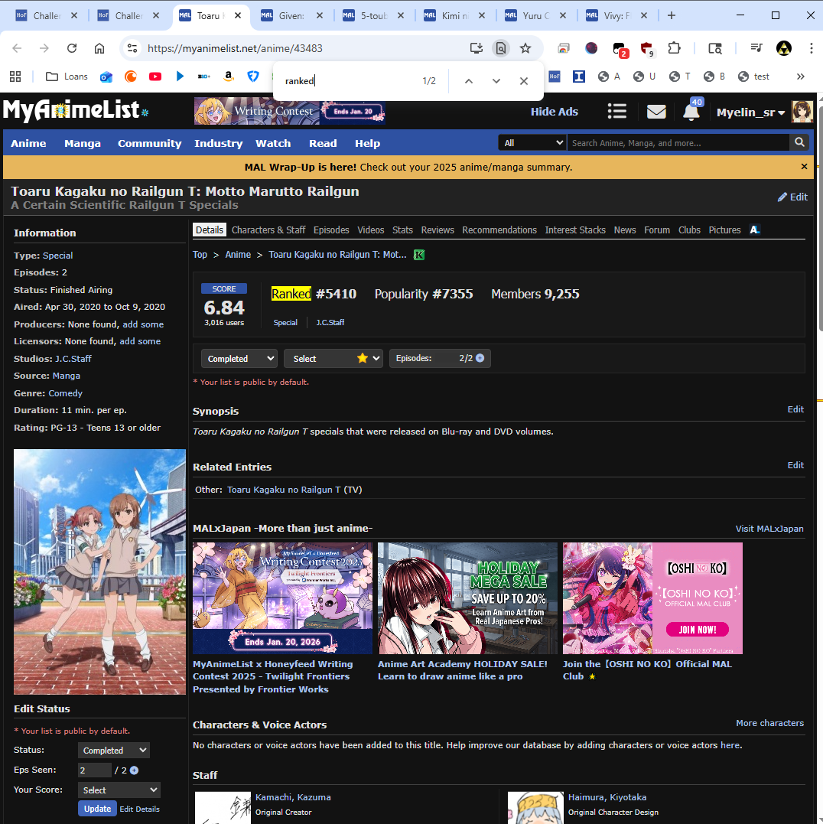Bookmark this page with the star icon
The width and height of the screenshot is (823, 824).
525,48
